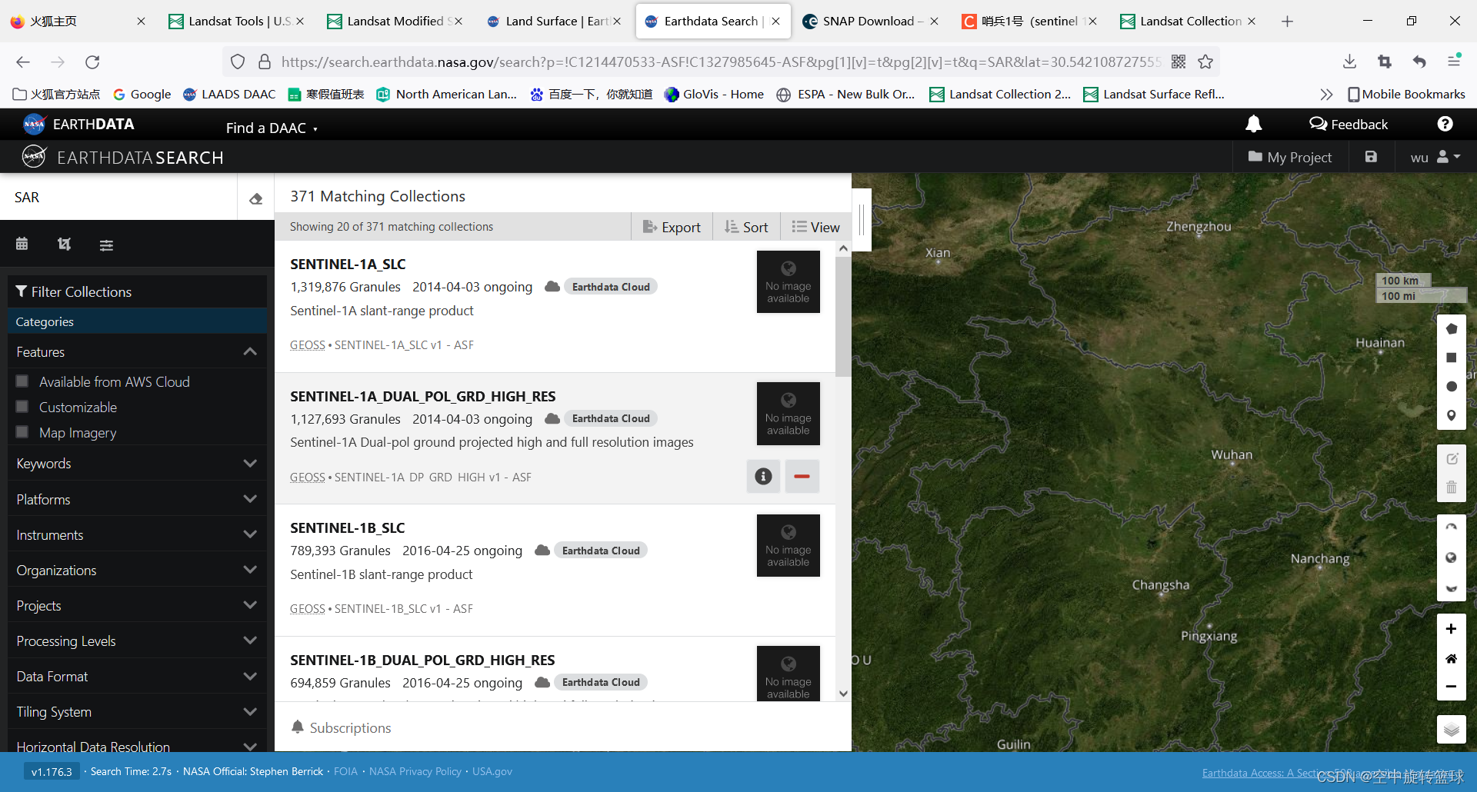Open View menu for collections

coord(816,227)
